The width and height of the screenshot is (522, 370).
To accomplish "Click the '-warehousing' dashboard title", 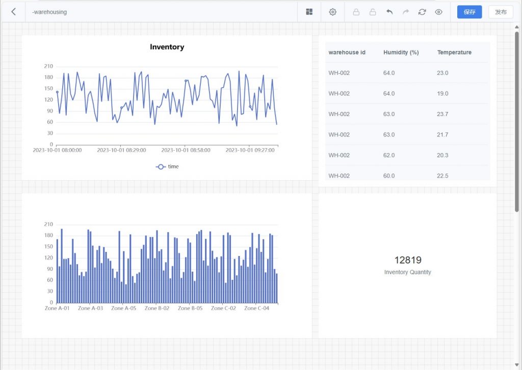I will 49,12.
